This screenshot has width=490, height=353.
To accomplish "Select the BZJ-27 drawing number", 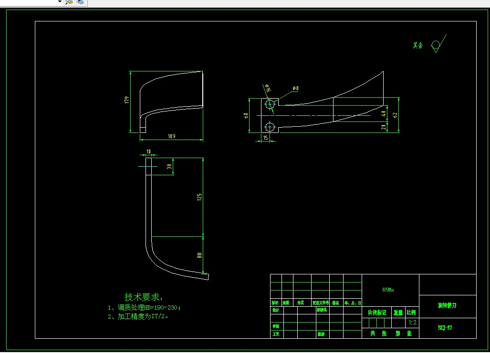I will [x=445, y=327].
